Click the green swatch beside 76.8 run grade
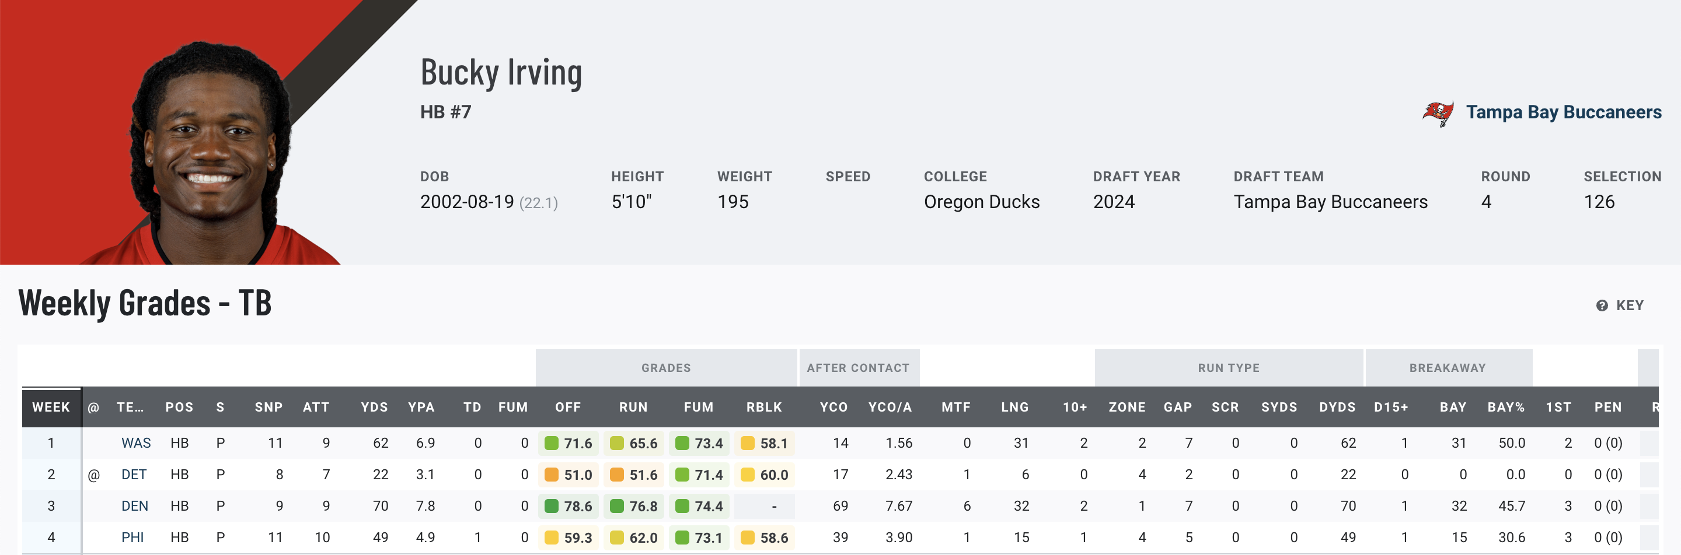The image size is (1681, 555). click(x=617, y=506)
